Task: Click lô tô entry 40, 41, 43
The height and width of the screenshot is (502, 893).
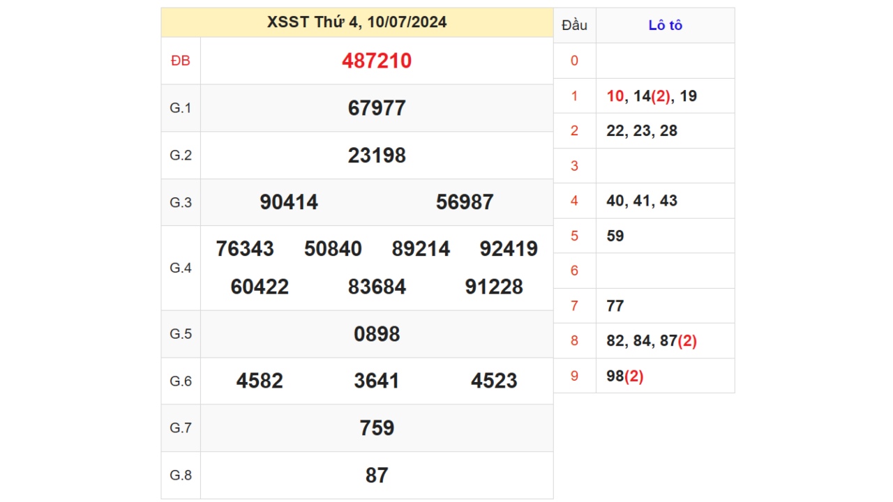Action: coord(642,201)
